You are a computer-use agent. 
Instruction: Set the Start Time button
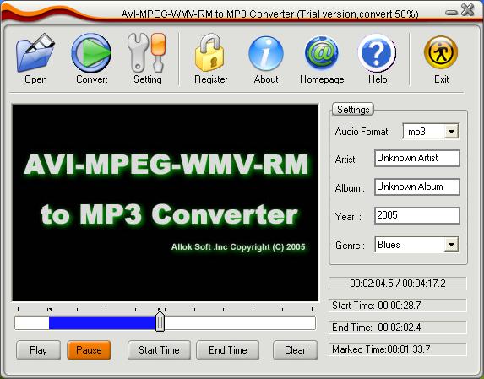point(159,350)
